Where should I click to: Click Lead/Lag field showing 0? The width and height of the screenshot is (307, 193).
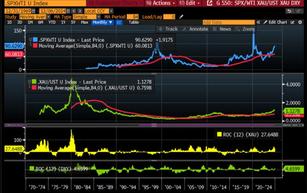pos(169,17)
